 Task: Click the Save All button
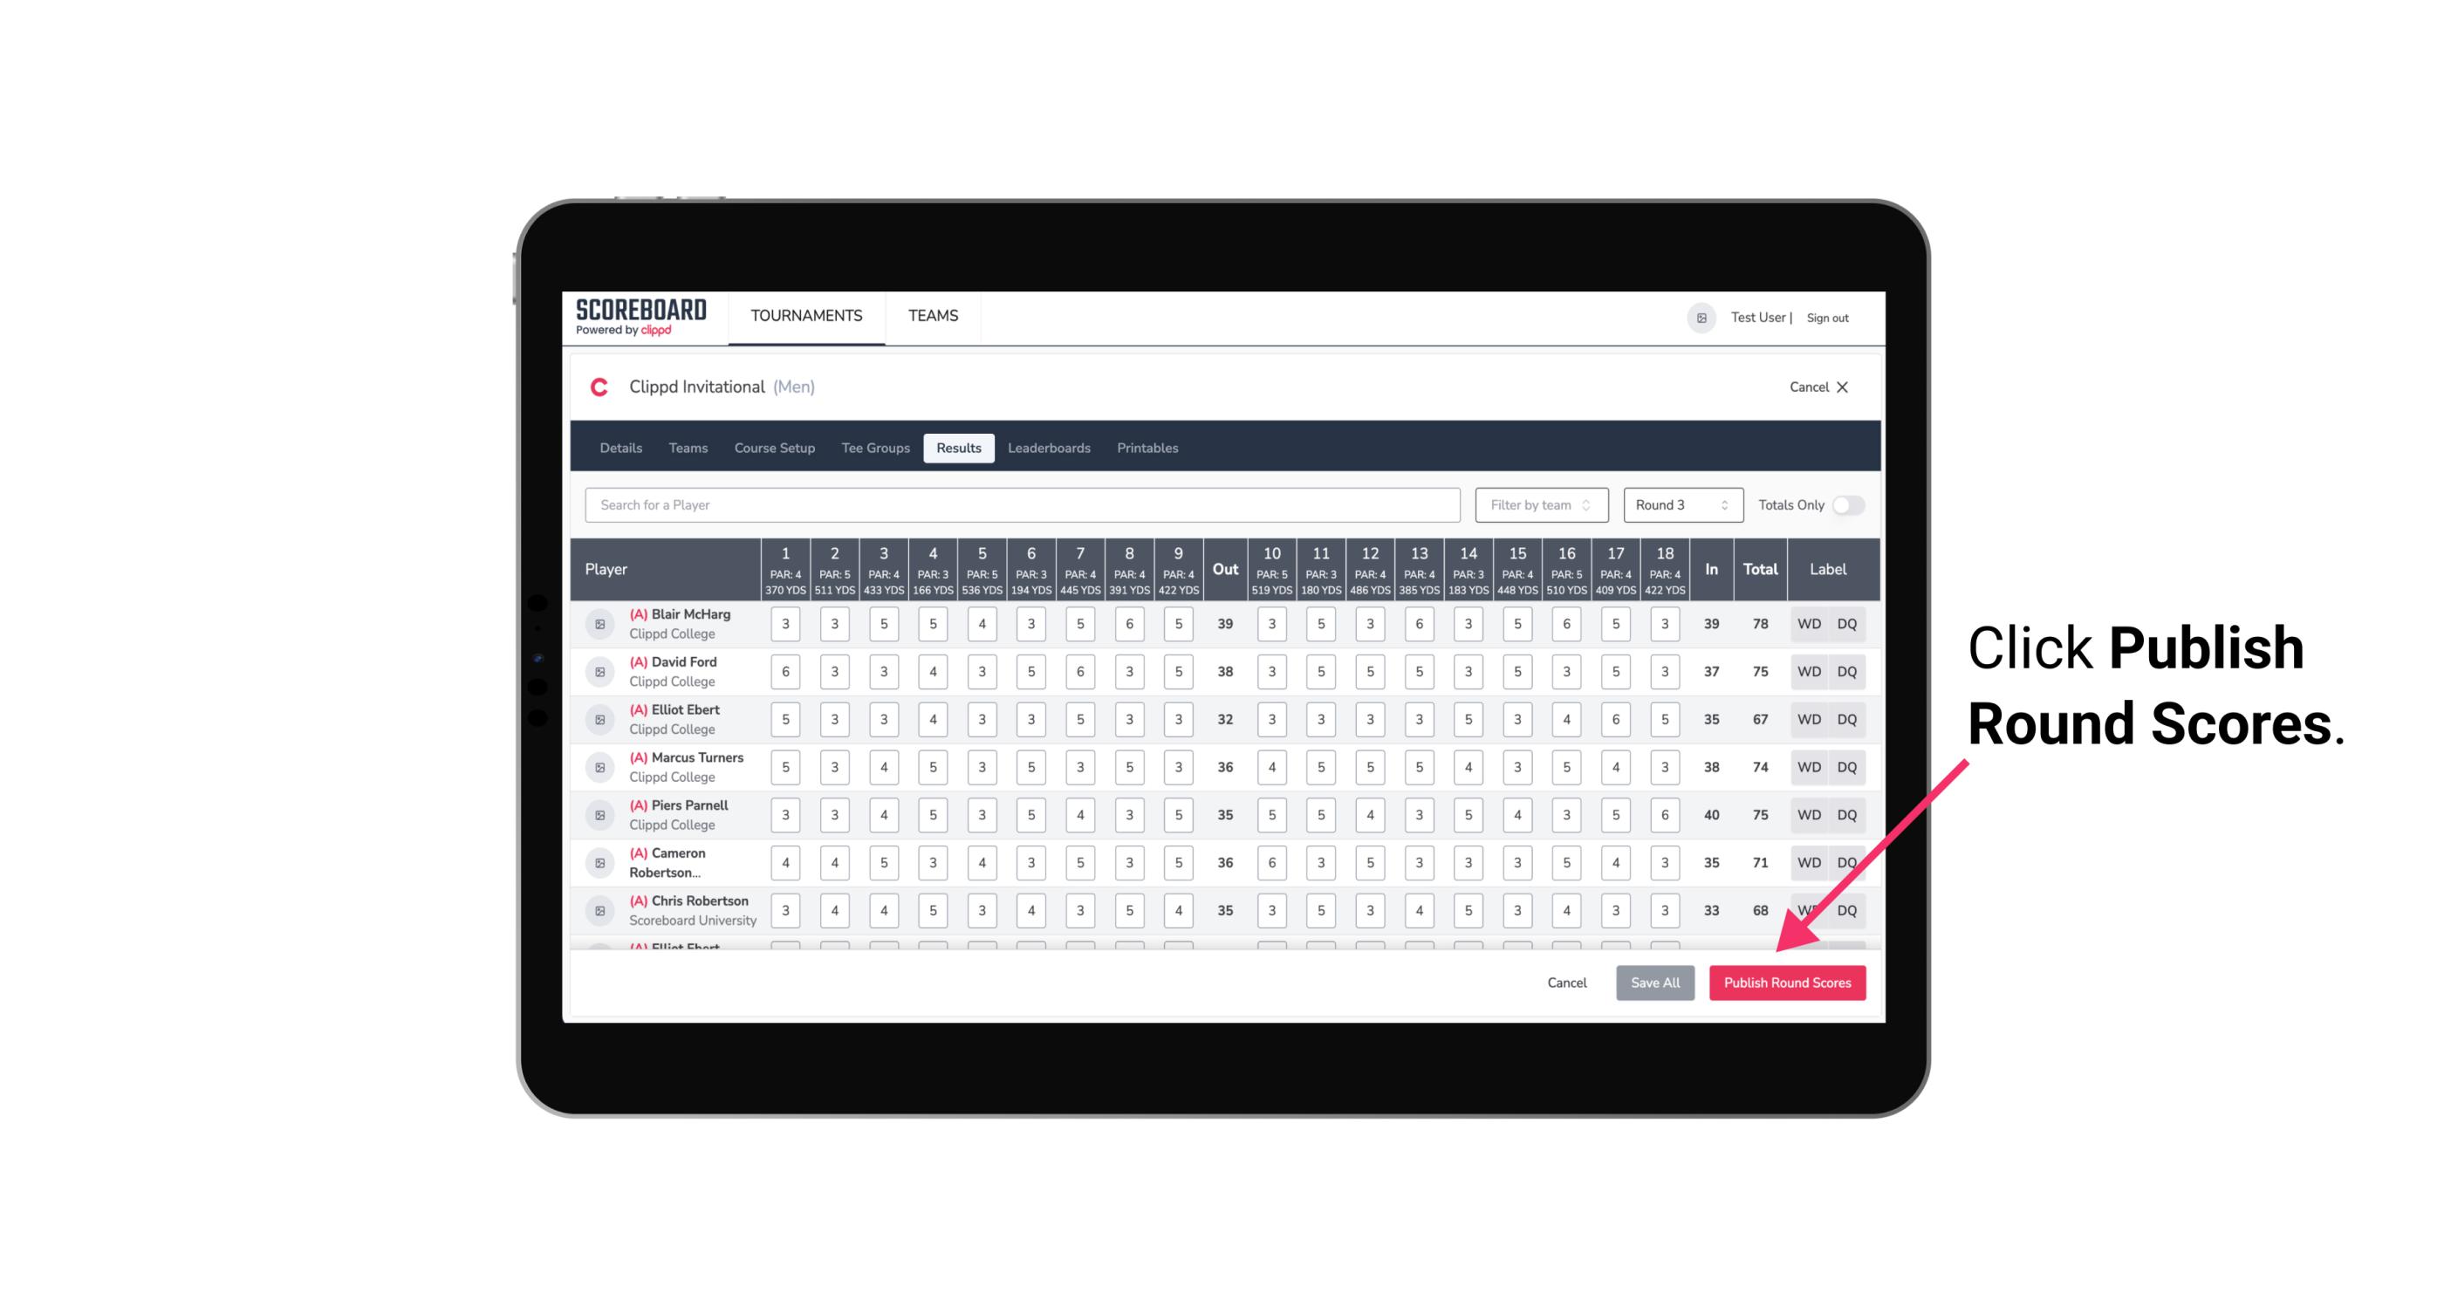coord(1654,982)
